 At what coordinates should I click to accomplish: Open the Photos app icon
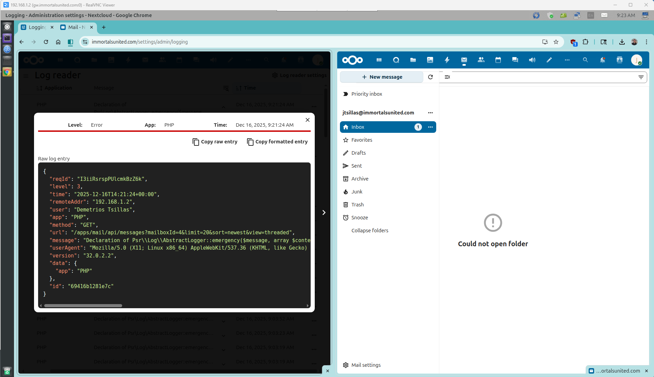pos(430,60)
